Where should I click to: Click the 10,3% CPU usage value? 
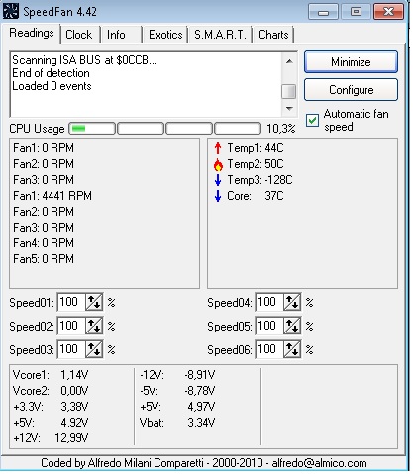pyautogui.click(x=281, y=129)
